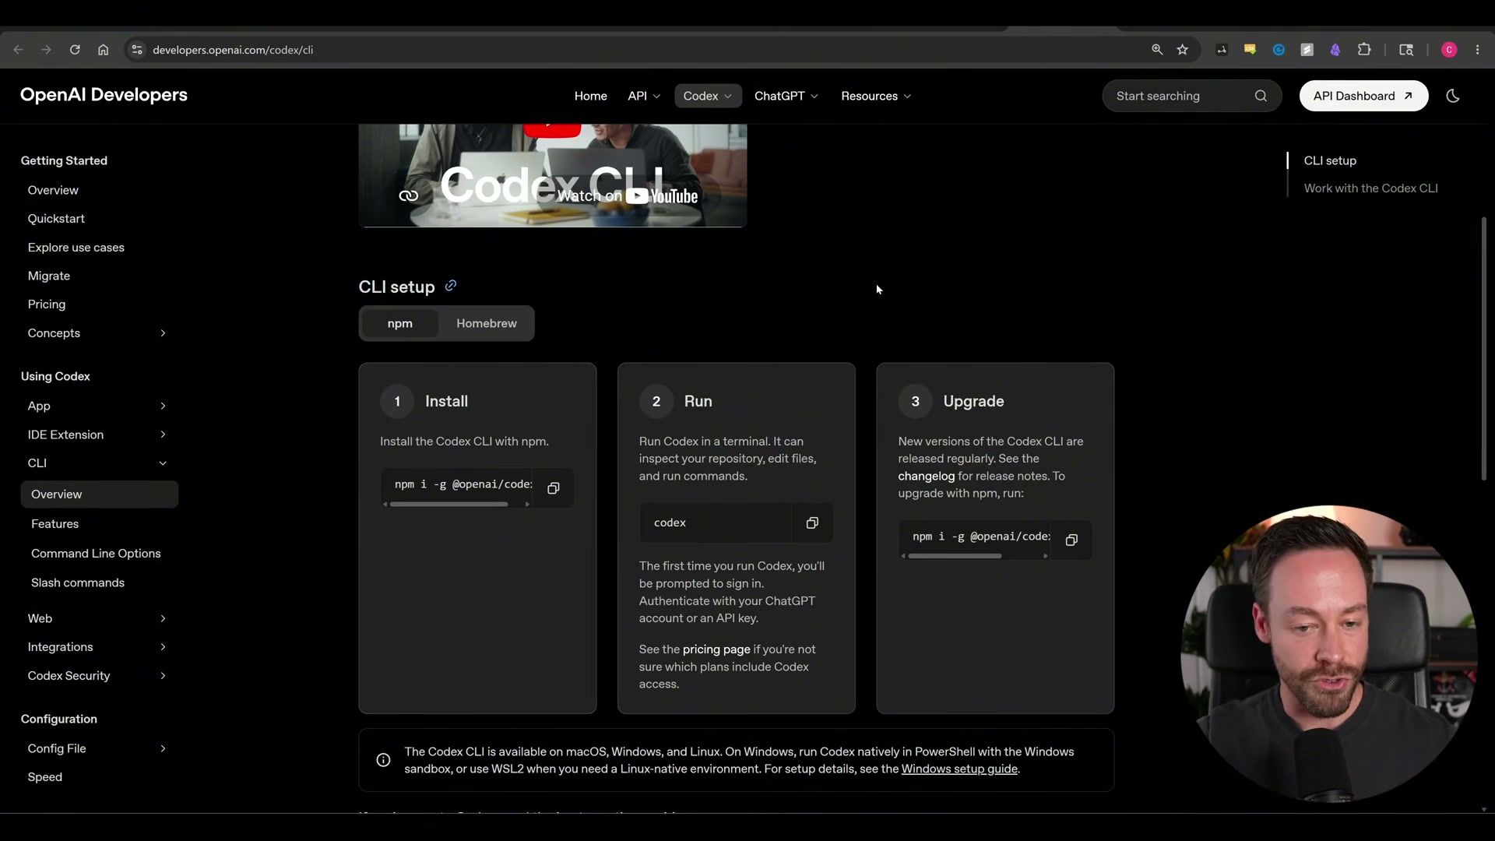Bookmark this page with the star icon

[1183, 50]
